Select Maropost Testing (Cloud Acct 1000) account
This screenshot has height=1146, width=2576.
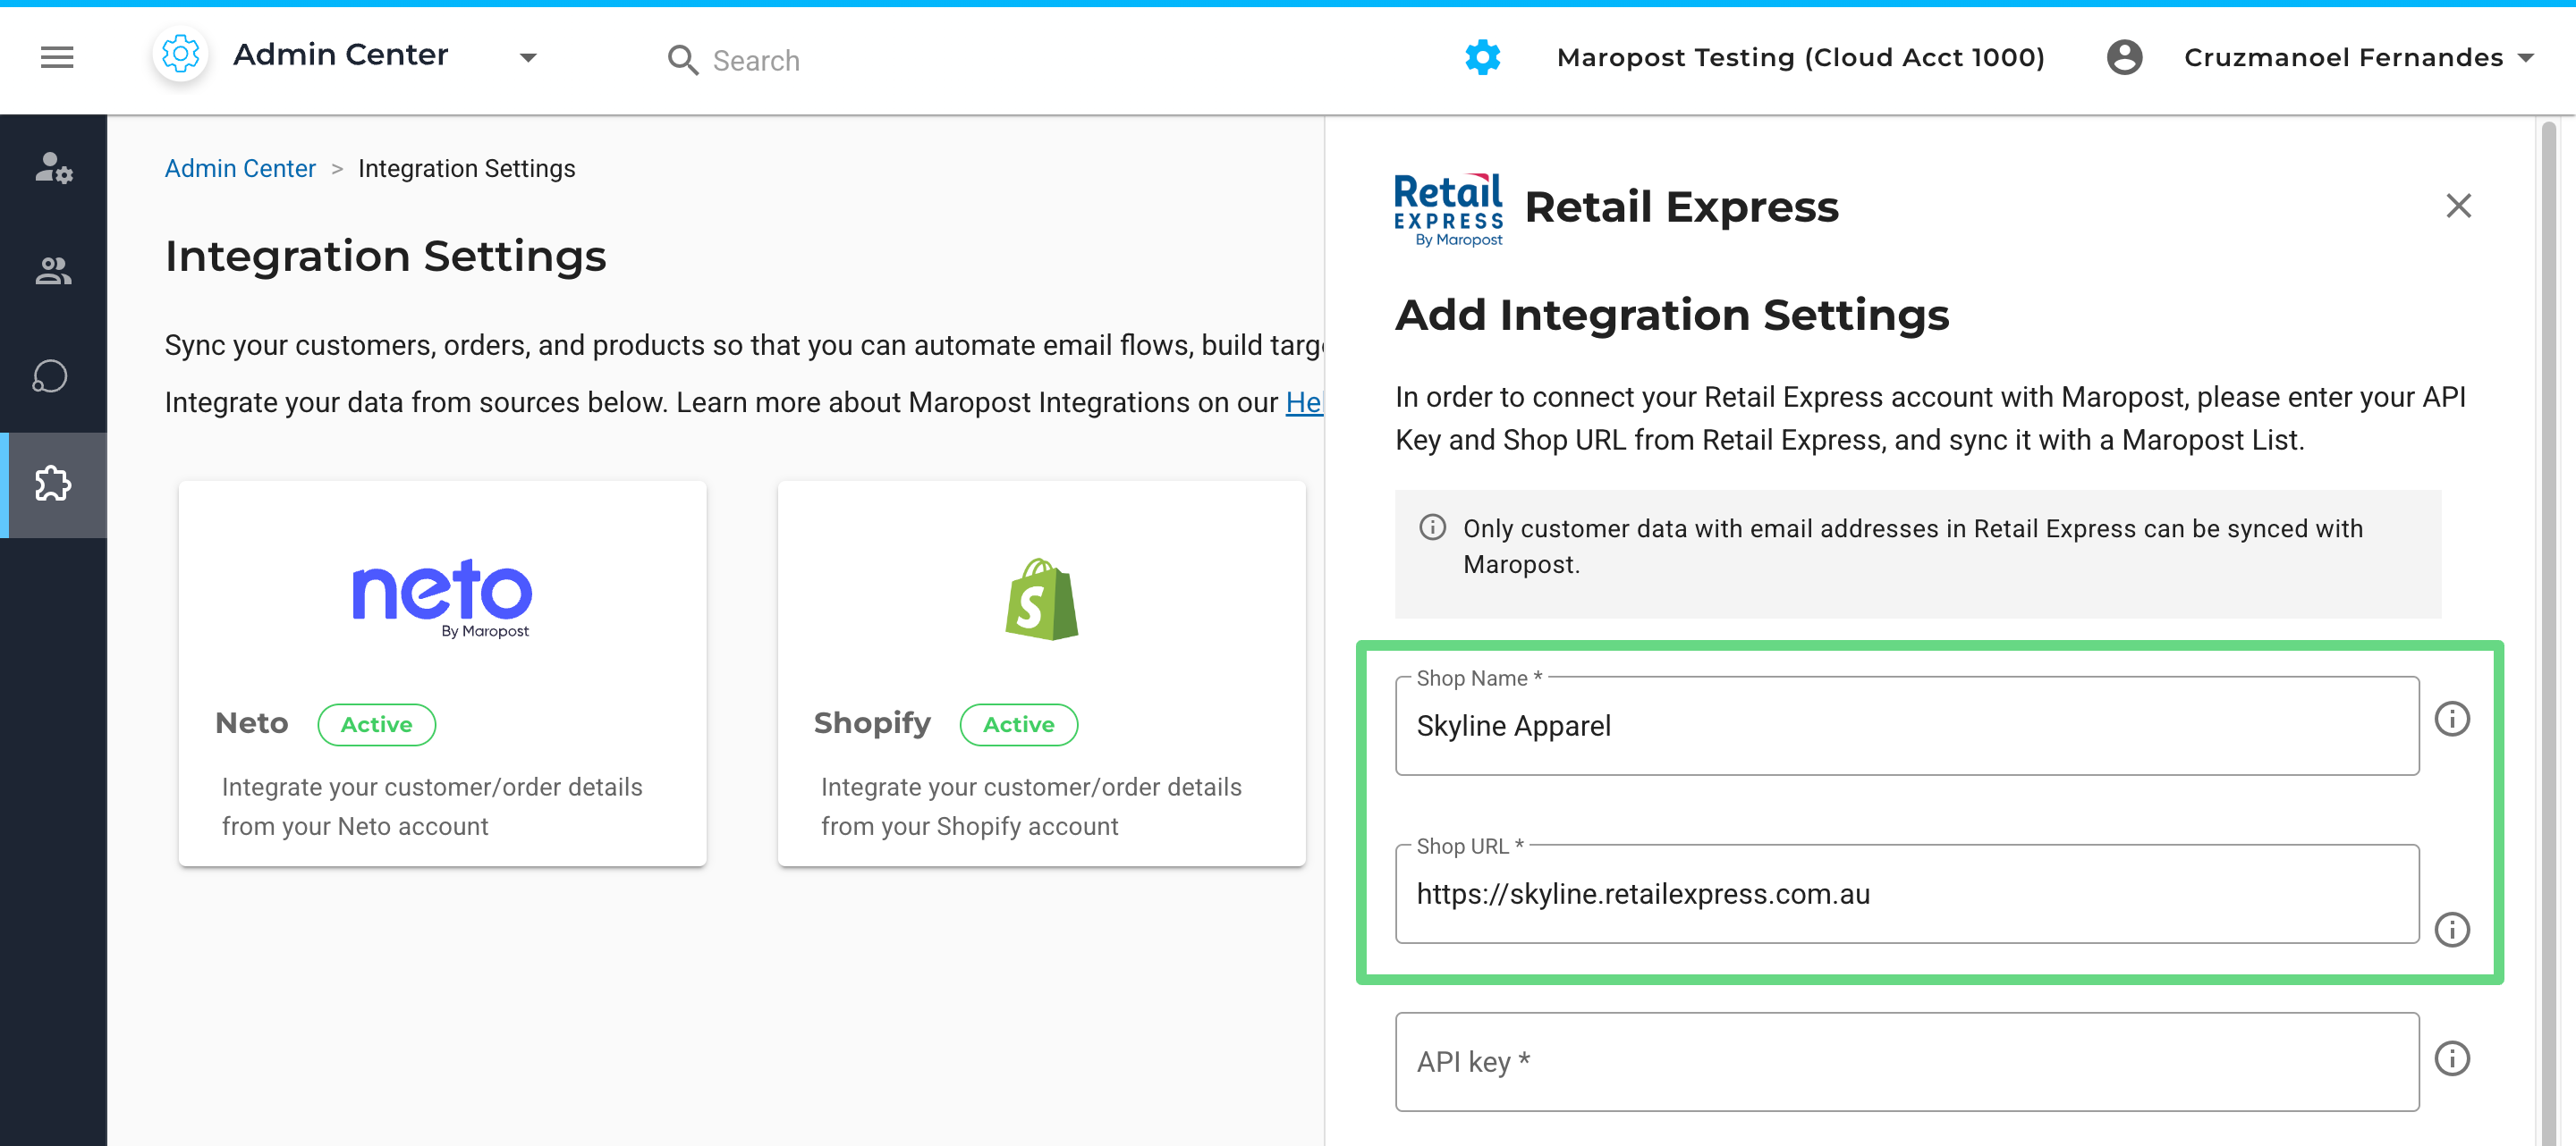(x=1800, y=58)
